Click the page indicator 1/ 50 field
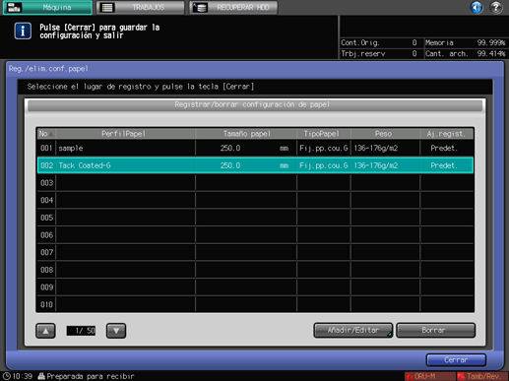This screenshot has height=381, width=509. (81, 331)
